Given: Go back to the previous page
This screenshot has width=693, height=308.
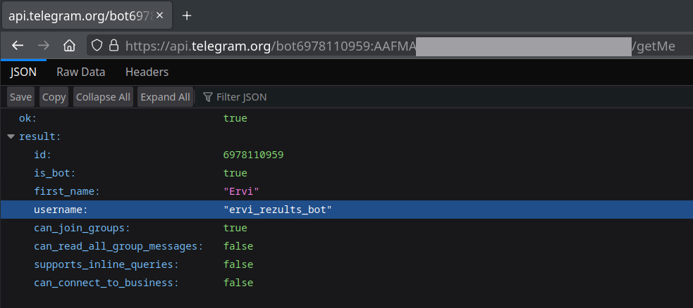Looking at the screenshot, I should tap(17, 46).
